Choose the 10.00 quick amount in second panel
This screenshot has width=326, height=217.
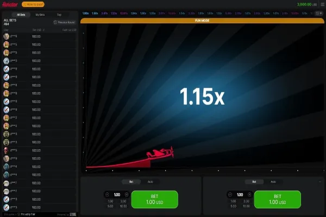(x=246, y=206)
